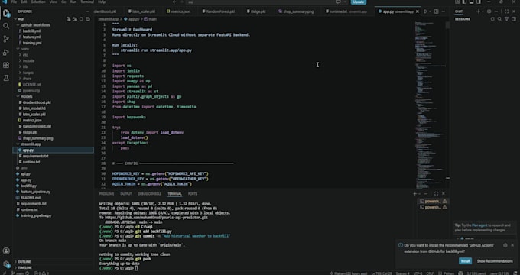The width and height of the screenshot is (520, 275).
Task: Toggle the secondary side bar layout icon
Action: point(478,2)
